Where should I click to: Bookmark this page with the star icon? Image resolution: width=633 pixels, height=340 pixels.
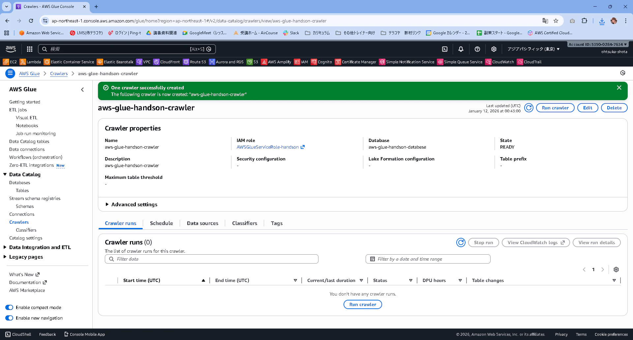[556, 21]
